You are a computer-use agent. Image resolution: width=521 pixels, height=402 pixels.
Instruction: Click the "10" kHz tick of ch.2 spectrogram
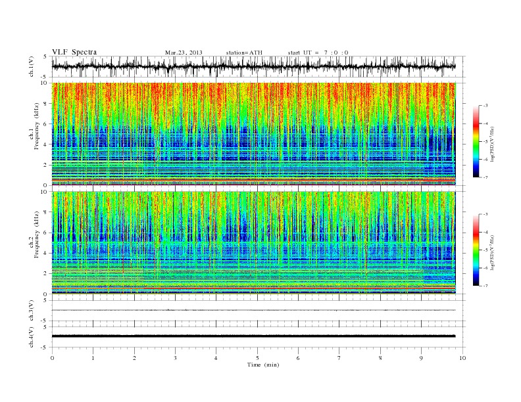coord(45,192)
